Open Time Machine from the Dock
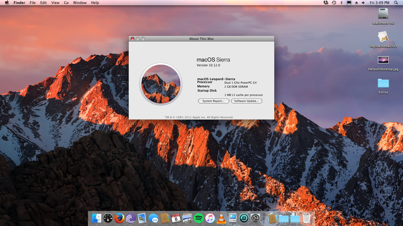 click(x=244, y=218)
